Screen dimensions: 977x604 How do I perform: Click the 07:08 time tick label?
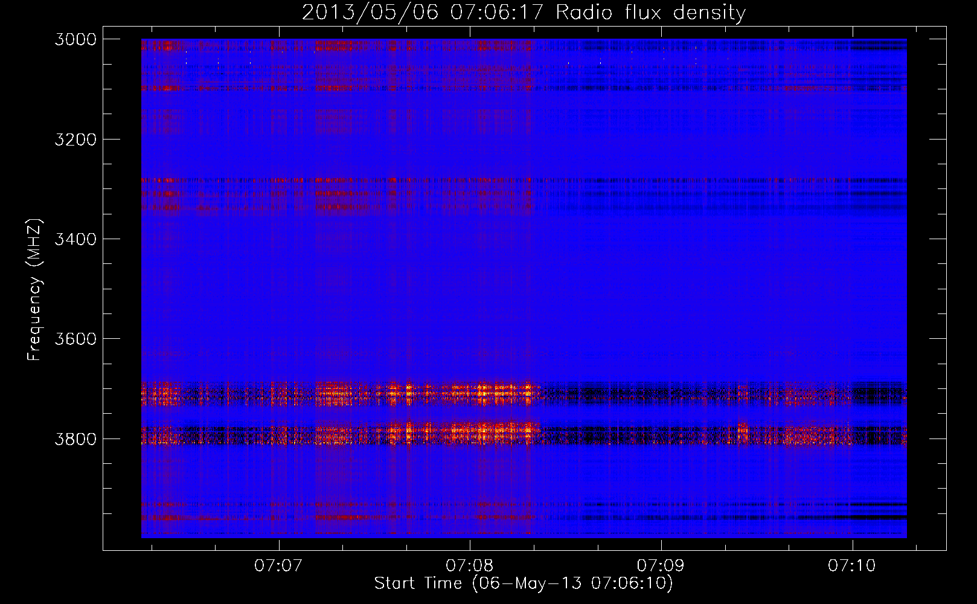(470, 565)
